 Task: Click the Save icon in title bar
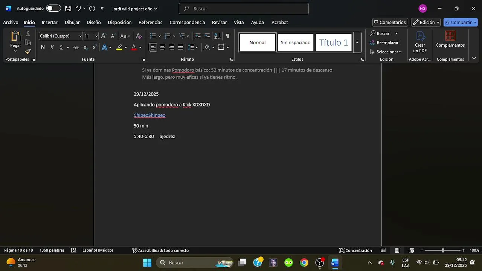click(68, 8)
